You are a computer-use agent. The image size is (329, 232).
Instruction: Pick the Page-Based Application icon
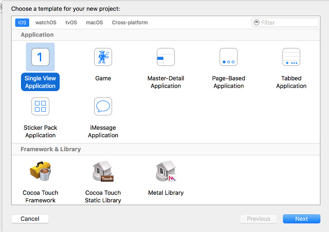(228, 57)
